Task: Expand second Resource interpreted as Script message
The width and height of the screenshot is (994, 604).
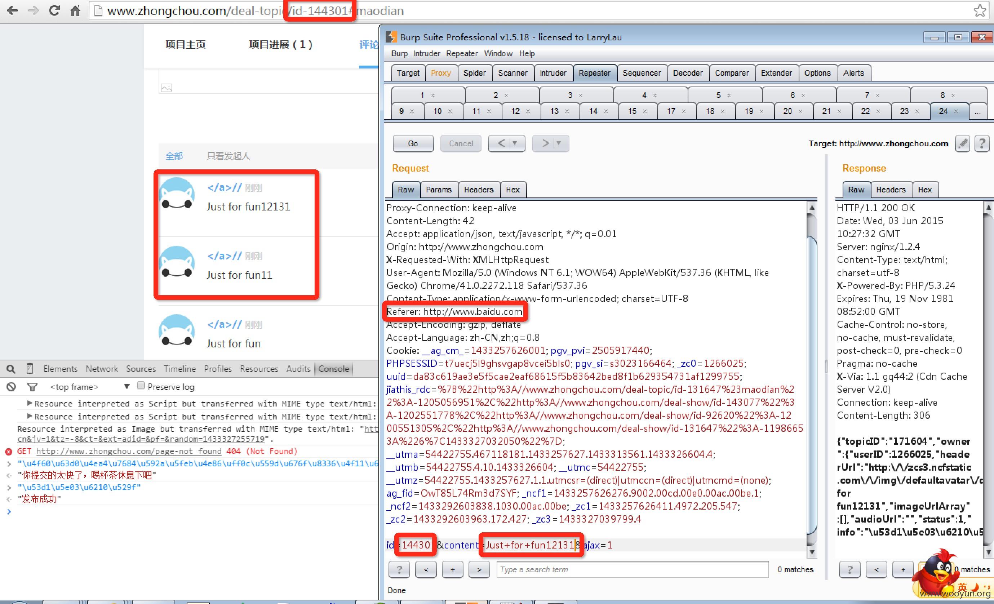Action: pos(29,416)
